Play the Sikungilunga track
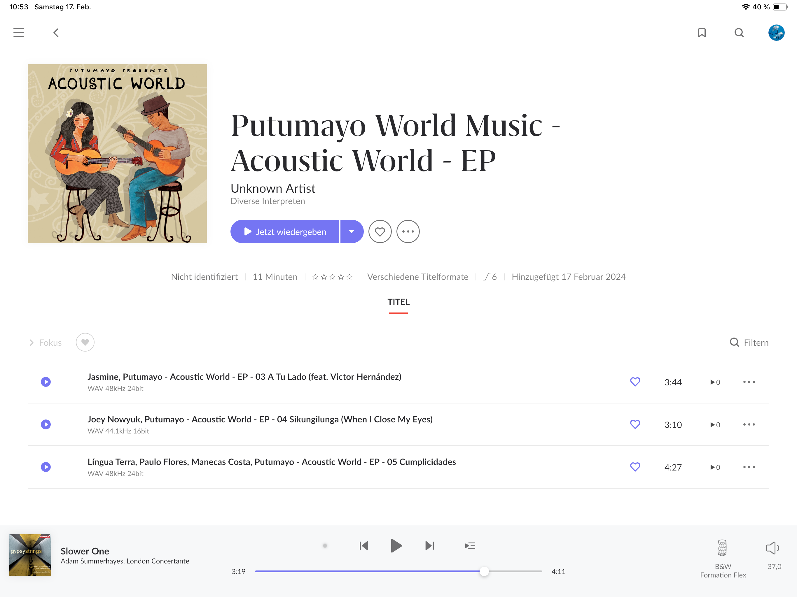 tap(46, 424)
